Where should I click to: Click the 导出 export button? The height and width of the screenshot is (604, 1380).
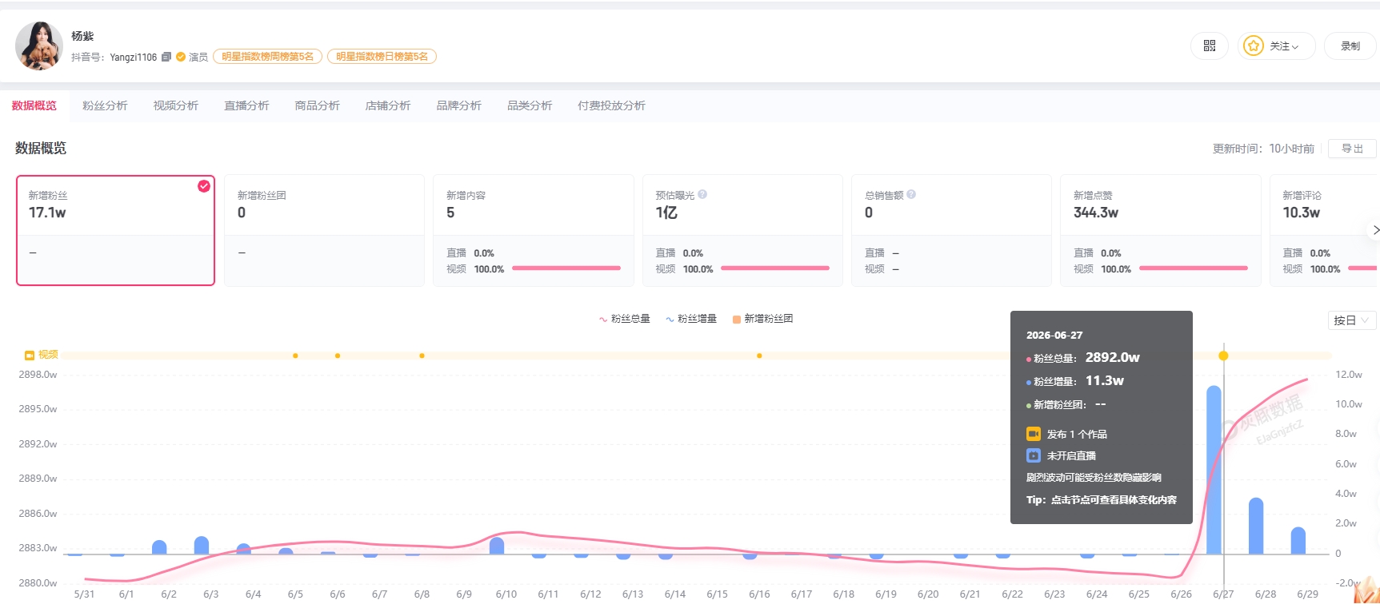(x=1352, y=149)
